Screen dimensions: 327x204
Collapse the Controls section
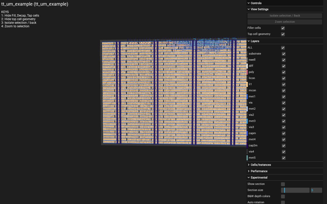[x=285, y=3]
